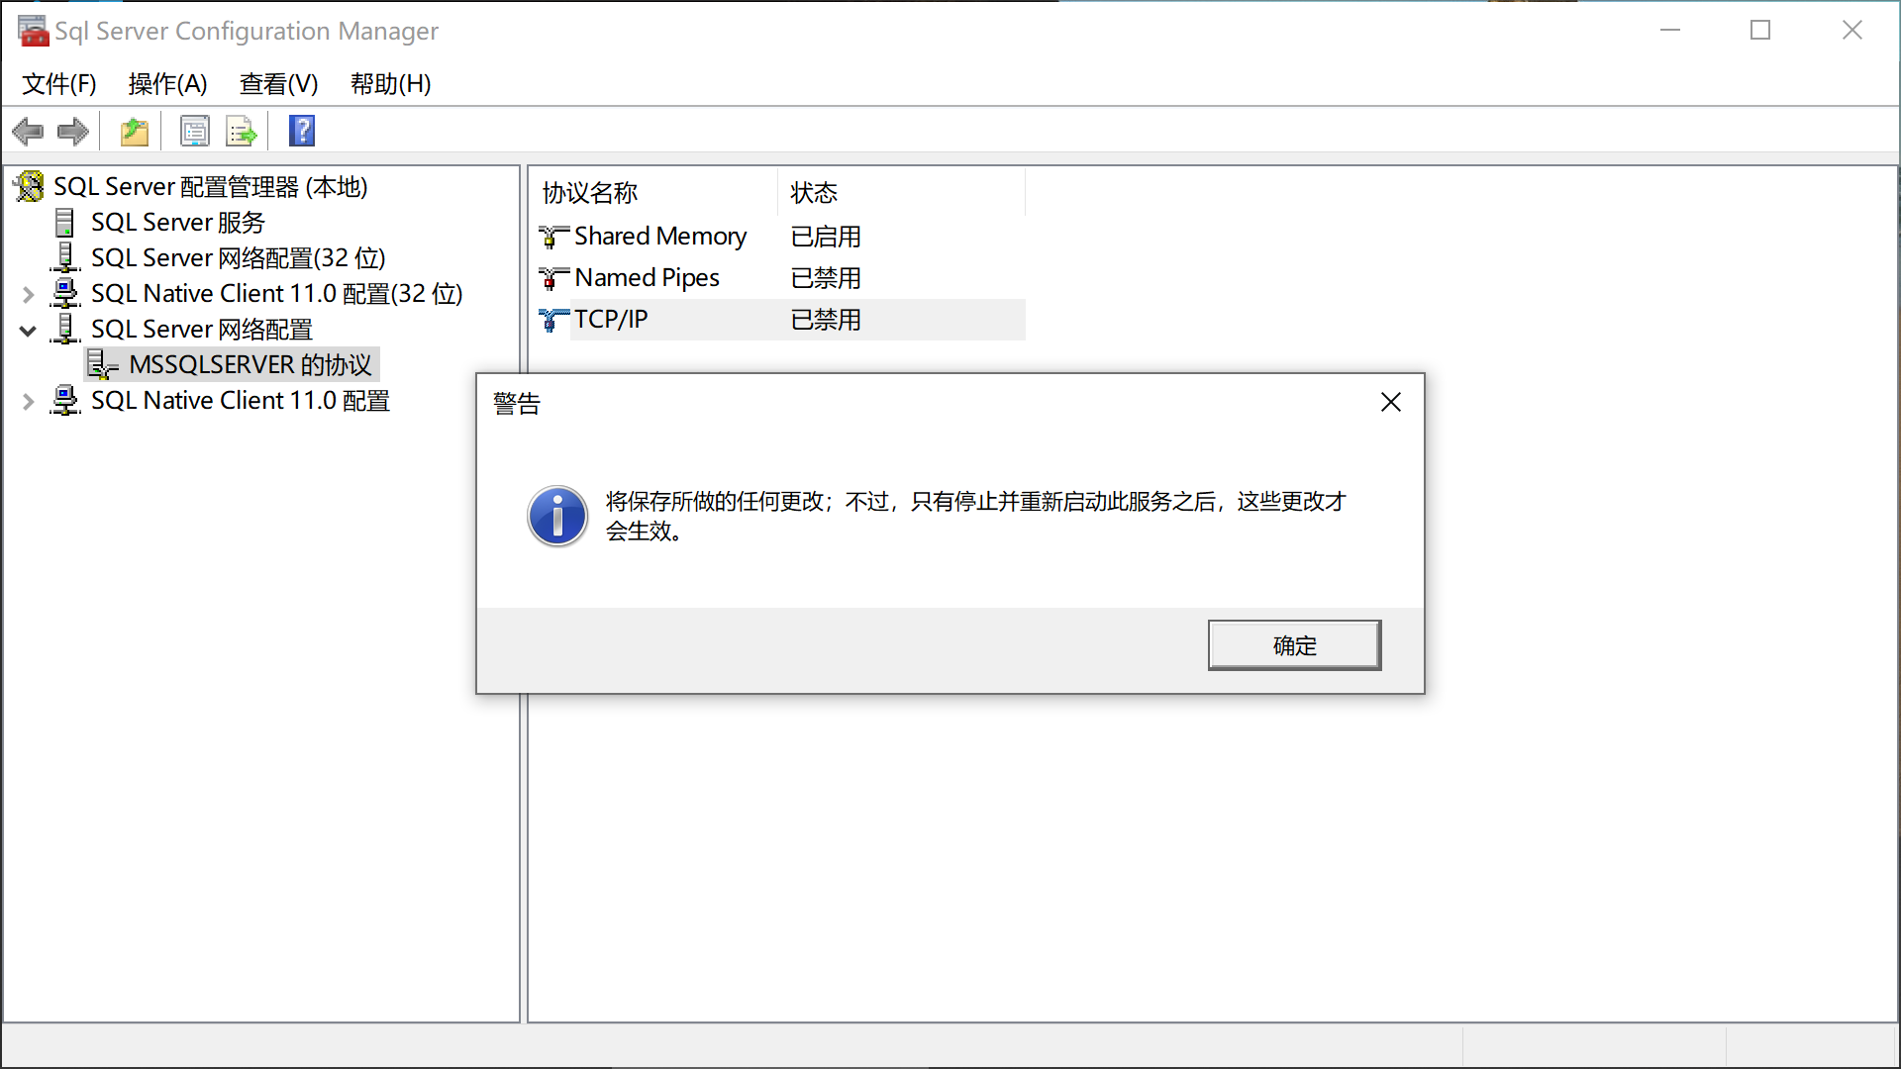Click the Shared Memory protocol icon

552,237
